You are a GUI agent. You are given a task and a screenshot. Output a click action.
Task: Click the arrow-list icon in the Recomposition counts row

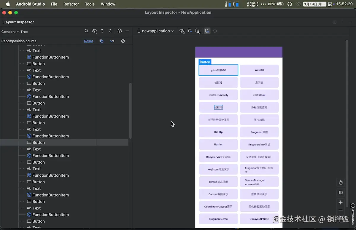pos(112,41)
